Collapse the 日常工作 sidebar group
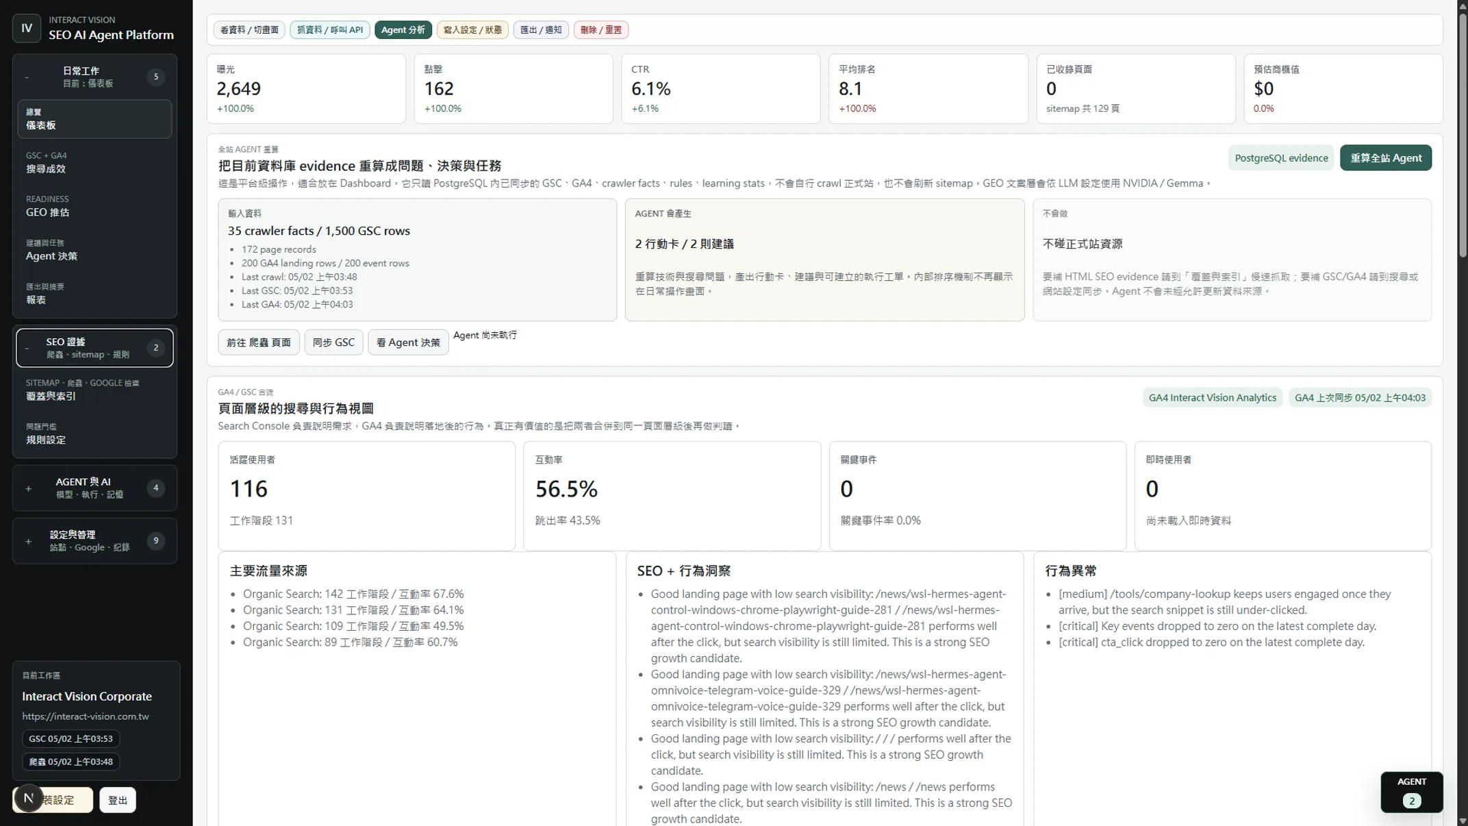Screen dimensions: 1468x826 (94, 77)
